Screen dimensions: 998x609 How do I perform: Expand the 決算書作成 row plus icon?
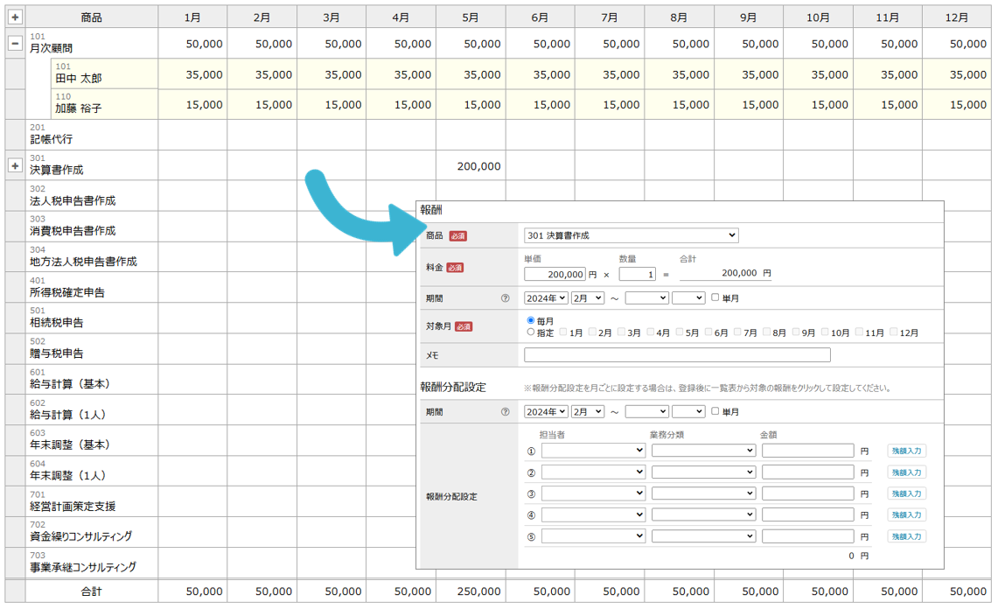(15, 165)
